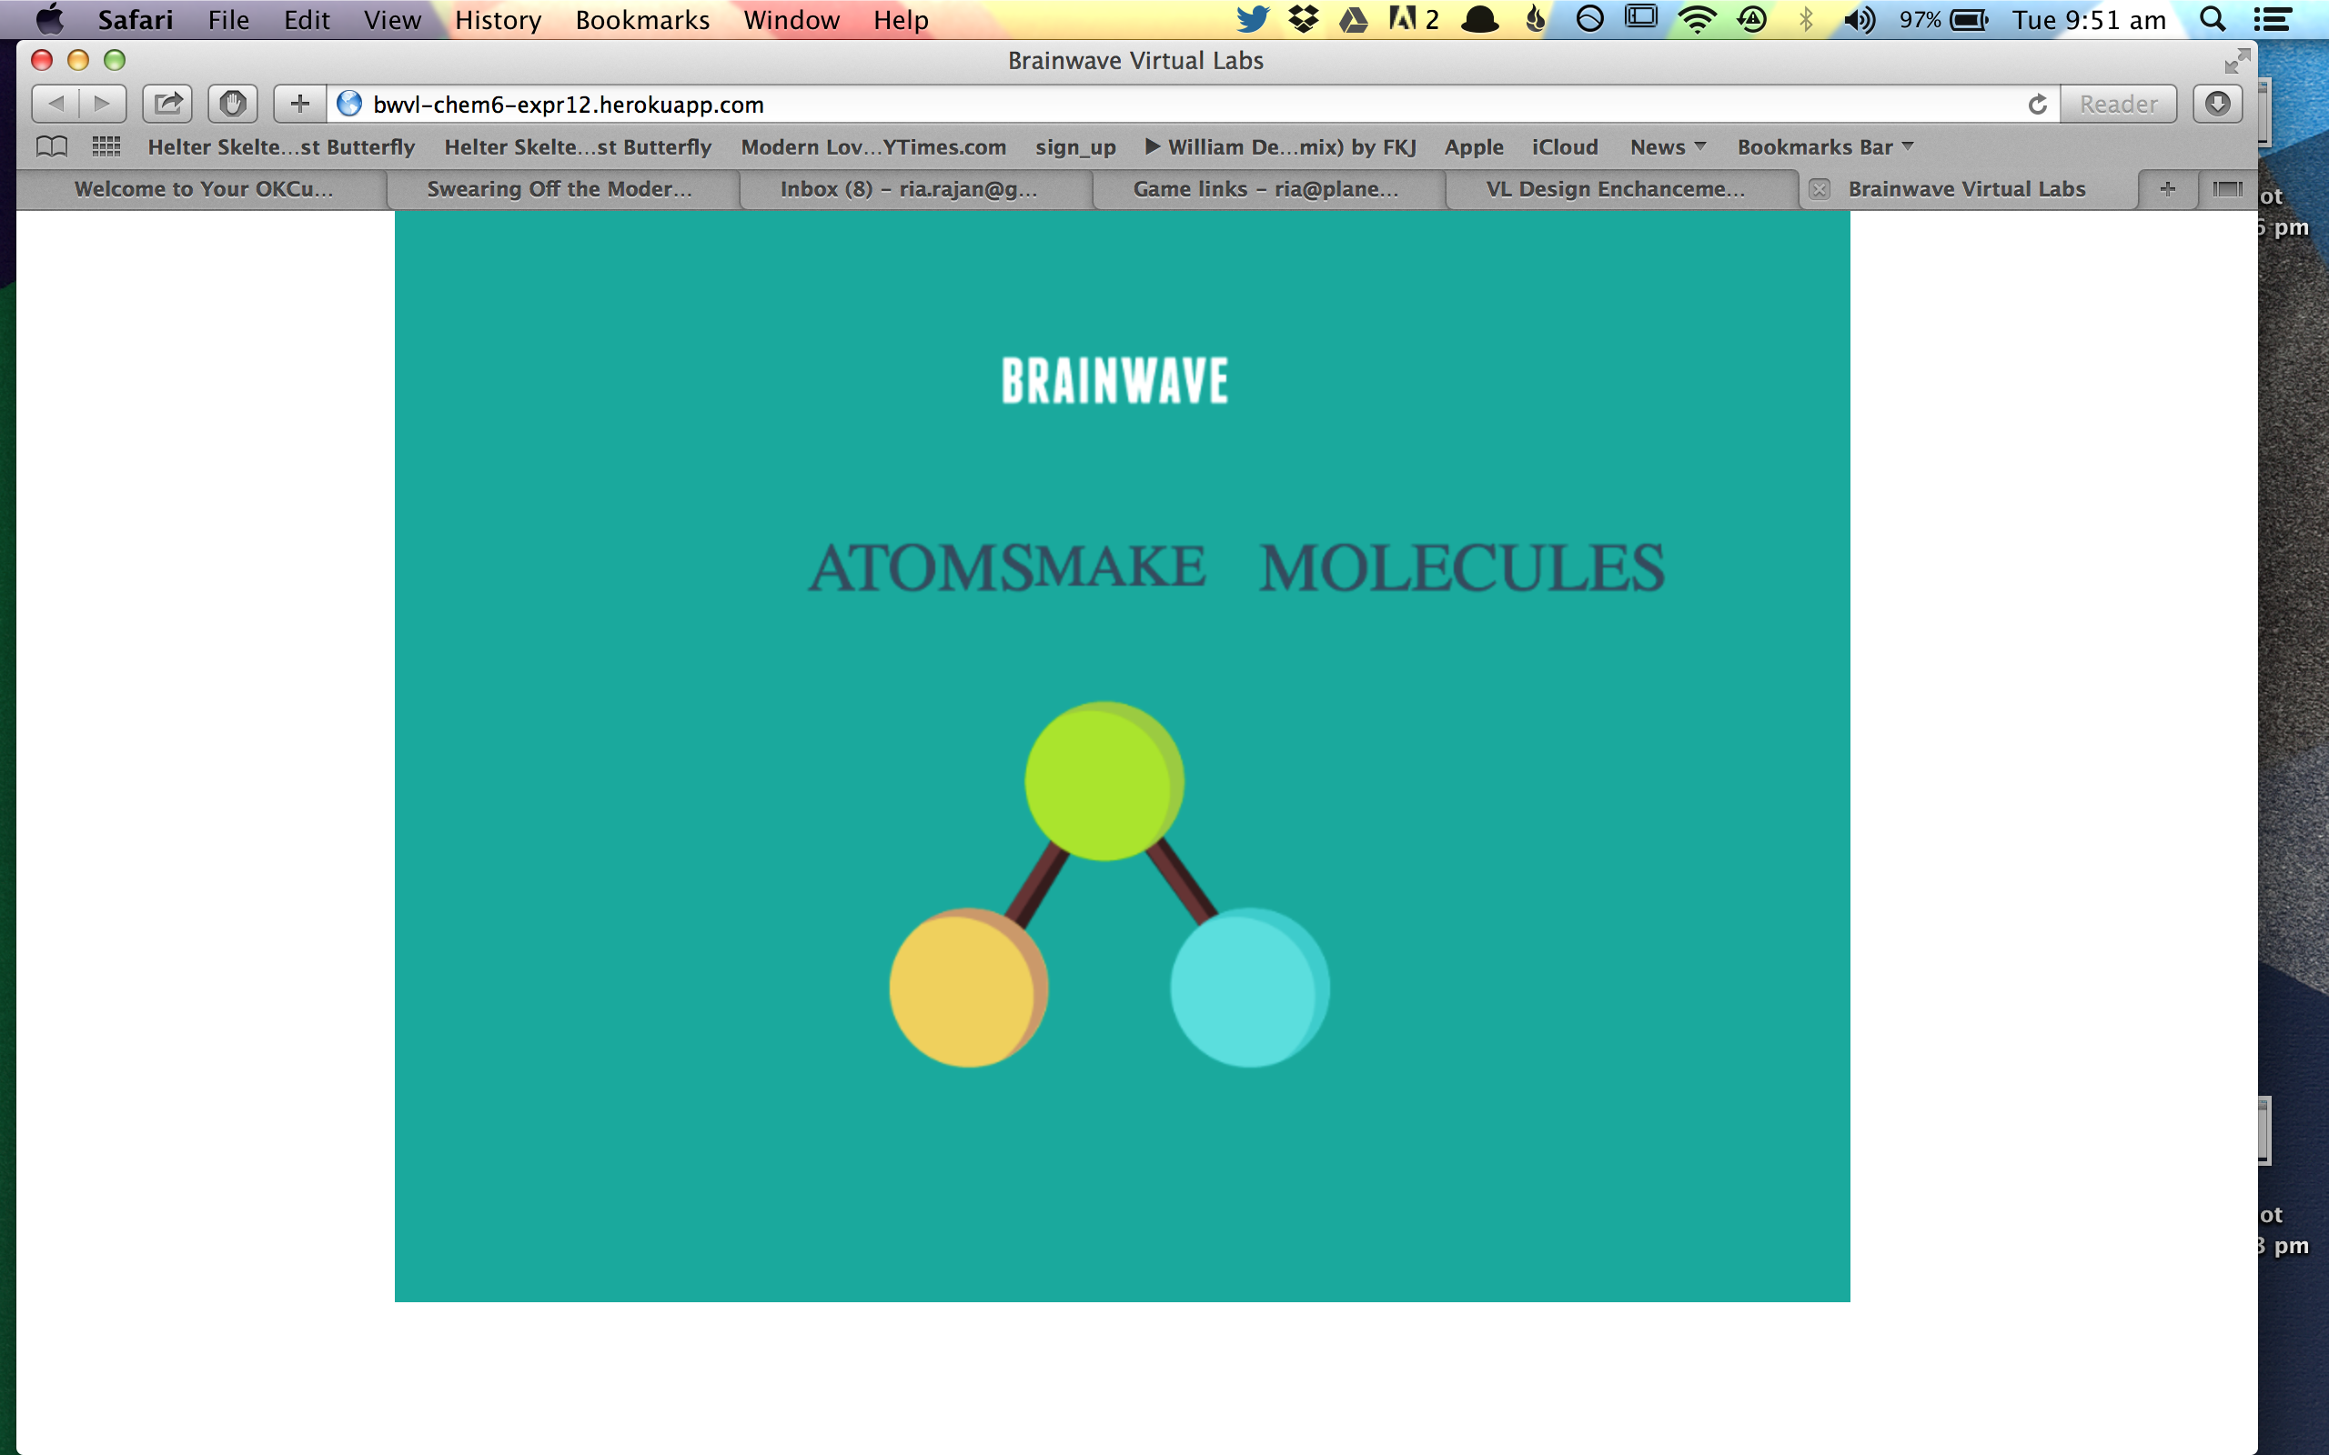Open the Apple bookmark
The width and height of the screenshot is (2329, 1455).
click(x=1474, y=147)
